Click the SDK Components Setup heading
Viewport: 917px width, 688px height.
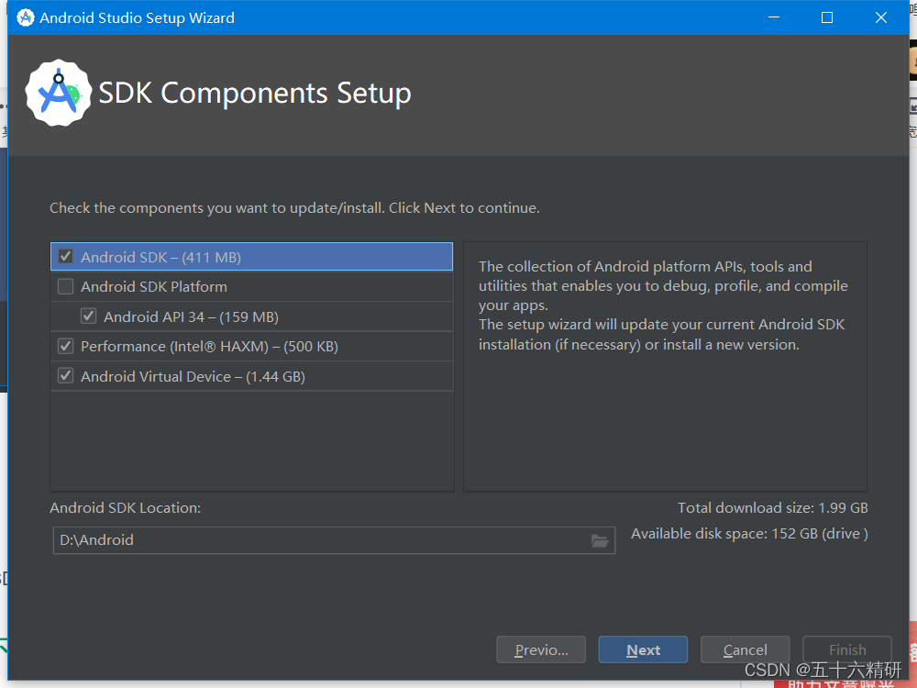255,94
